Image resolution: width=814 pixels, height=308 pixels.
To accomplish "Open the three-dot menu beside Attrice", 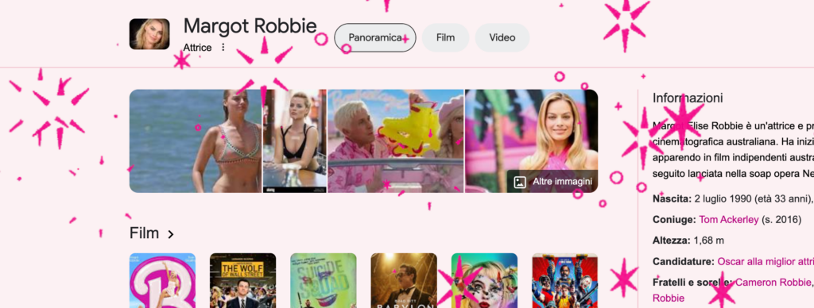I will click(223, 47).
